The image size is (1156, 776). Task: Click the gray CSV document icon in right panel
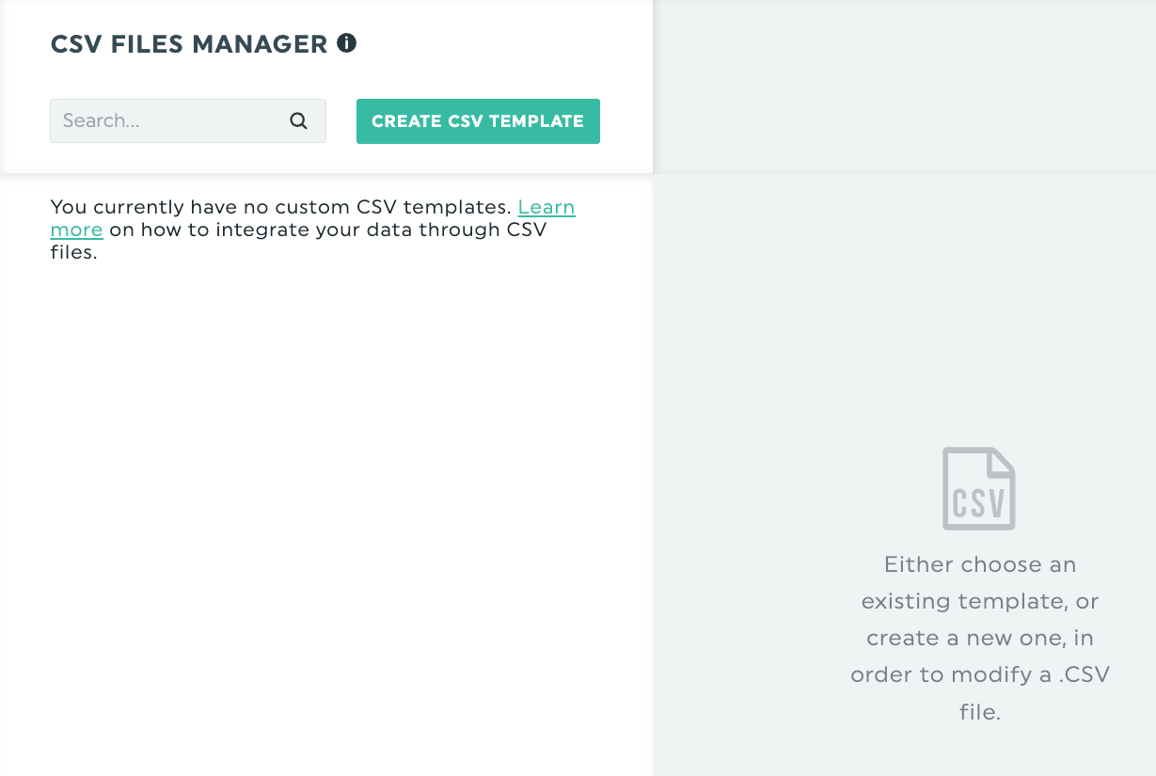(x=978, y=487)
